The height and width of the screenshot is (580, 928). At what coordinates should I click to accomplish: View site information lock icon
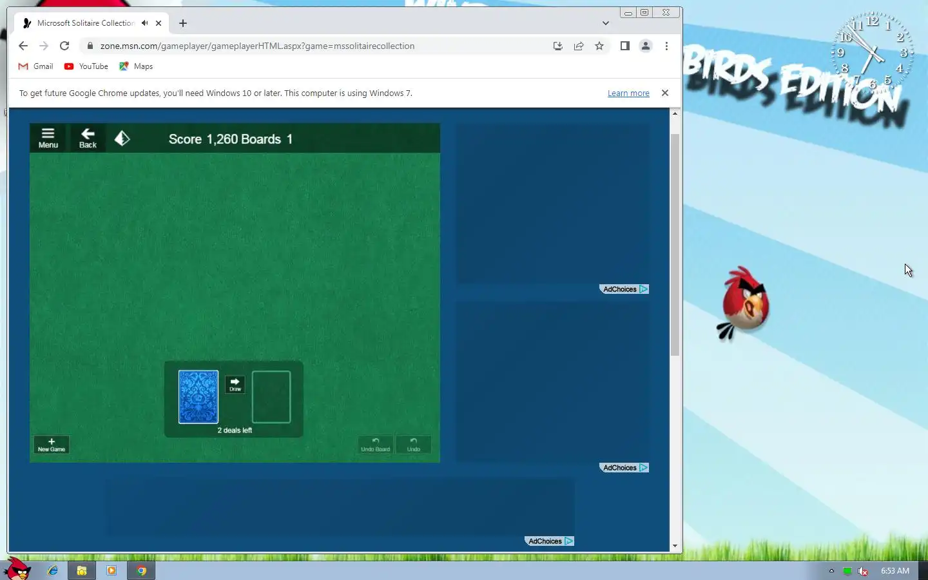(x=90, y=46)
